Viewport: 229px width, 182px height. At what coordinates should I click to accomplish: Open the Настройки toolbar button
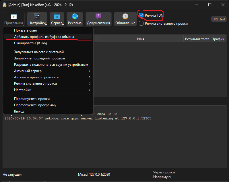37,19
